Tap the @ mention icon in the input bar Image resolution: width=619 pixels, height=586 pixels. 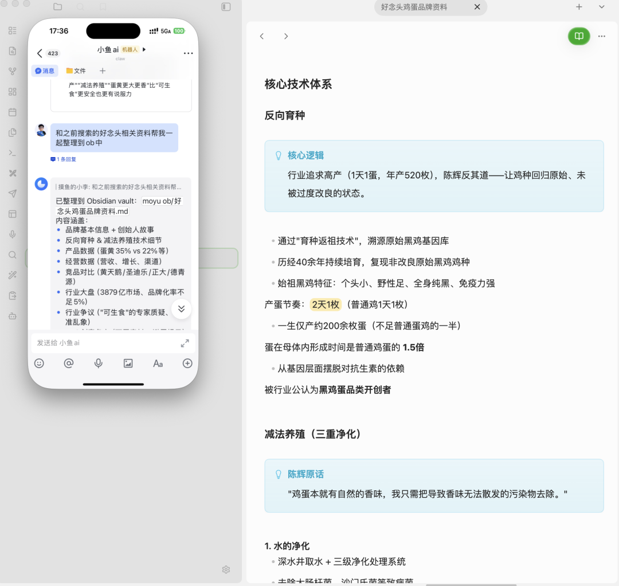(69, 363)
